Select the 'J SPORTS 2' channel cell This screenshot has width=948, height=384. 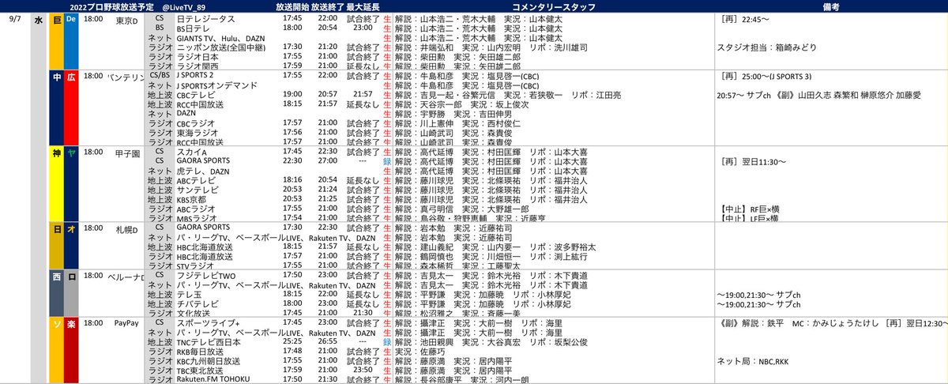pyautogui.click(x=197, y=76)
